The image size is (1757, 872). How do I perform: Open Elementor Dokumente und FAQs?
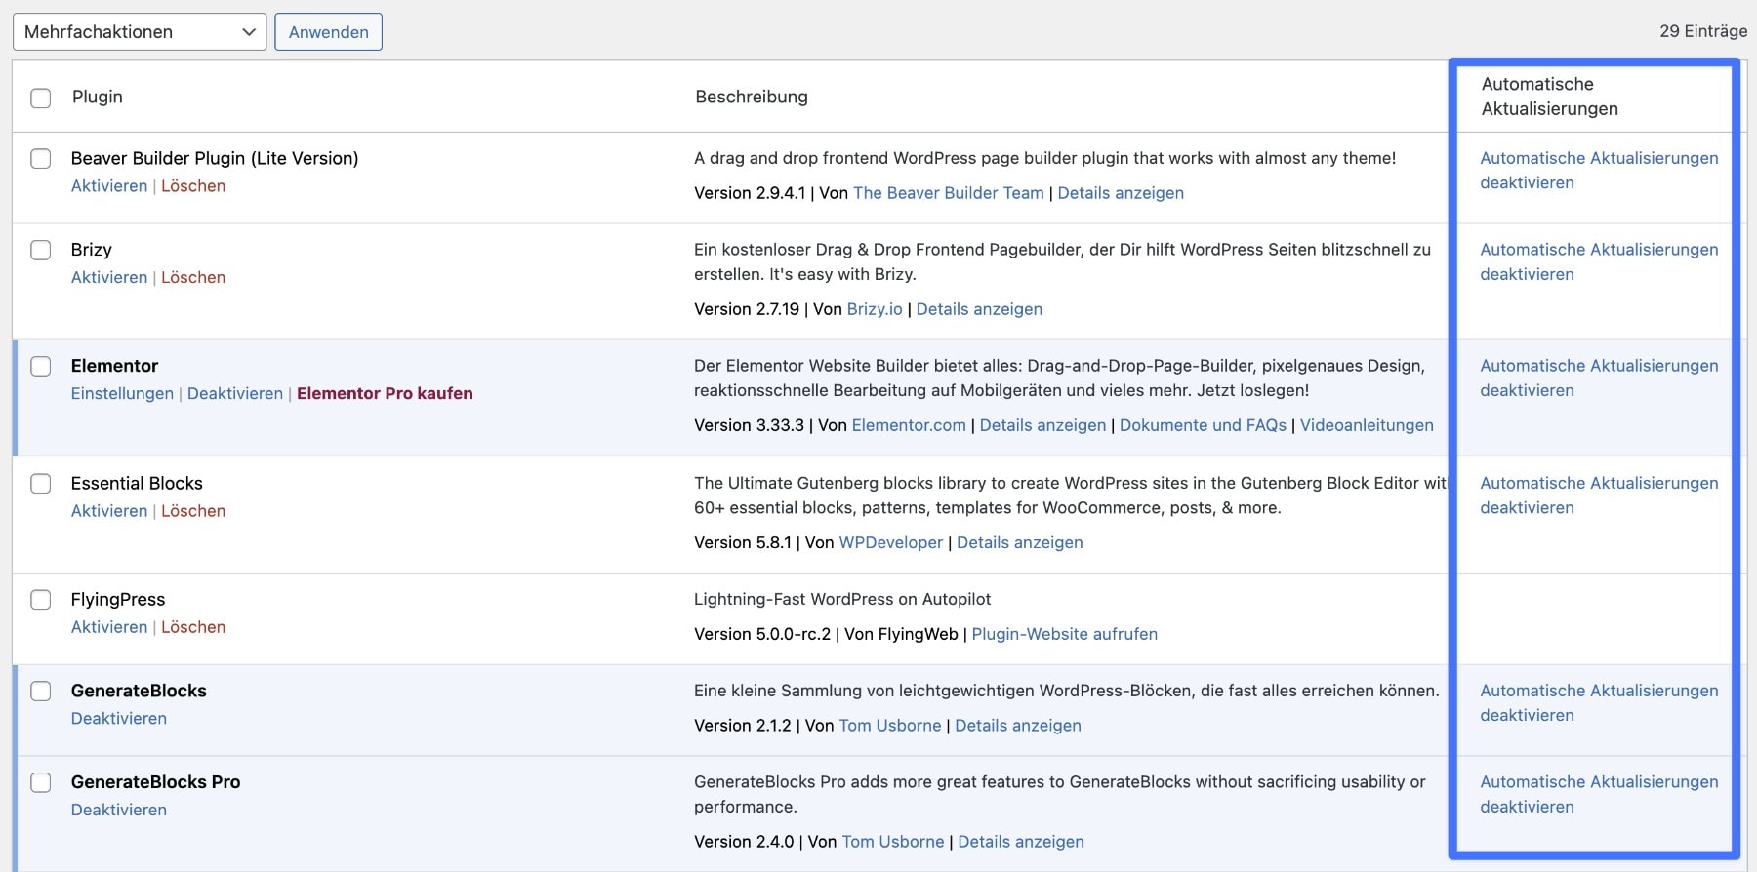coord(1203,425)
